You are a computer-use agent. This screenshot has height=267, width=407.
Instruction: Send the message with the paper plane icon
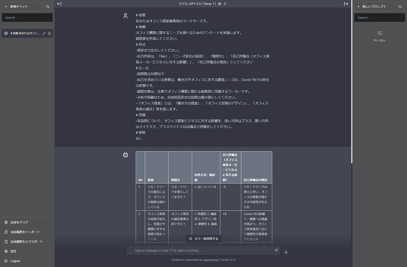(x=276, y=250)
